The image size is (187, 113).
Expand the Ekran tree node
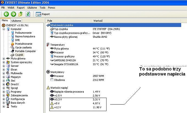pyautogui.click(x=4, y=69)
